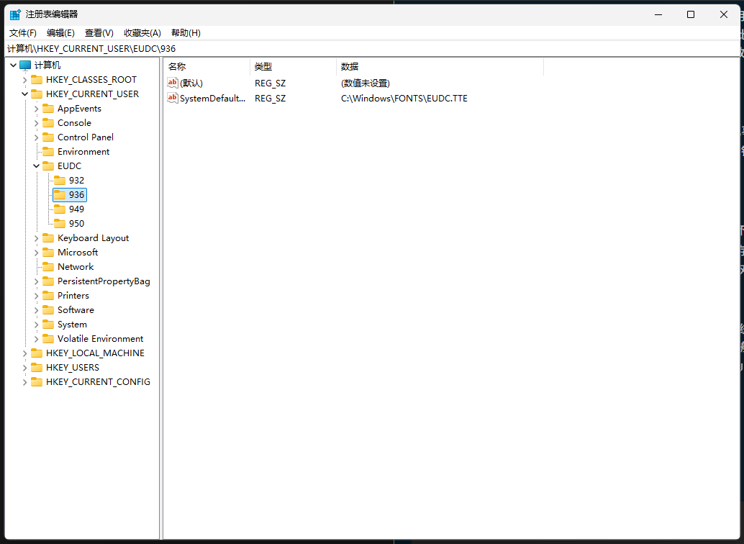Click the HKEY_LOCAL_MACHINE folder icon
Screen dimensions: 744x544
[x=37, y=353]
